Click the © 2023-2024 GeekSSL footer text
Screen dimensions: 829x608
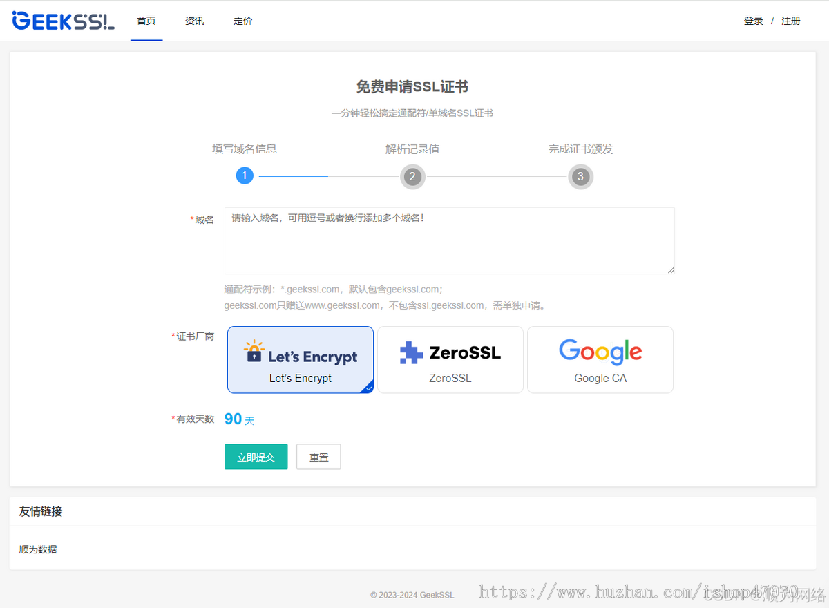click(x=412, y=595)
